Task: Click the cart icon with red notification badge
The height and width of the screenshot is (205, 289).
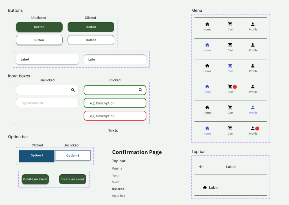Action: (x=230, y=87)
